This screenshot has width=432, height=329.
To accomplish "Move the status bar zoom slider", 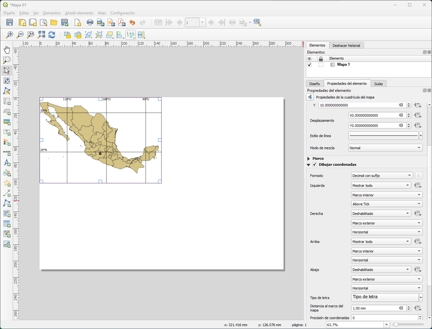I will pos(396,325).
